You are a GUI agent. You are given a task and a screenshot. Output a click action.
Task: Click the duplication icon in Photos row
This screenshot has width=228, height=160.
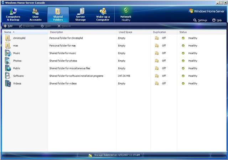point(157,61)
